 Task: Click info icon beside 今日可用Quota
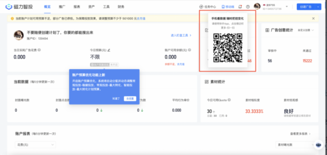pyautogui.click(x=229, y=100)
